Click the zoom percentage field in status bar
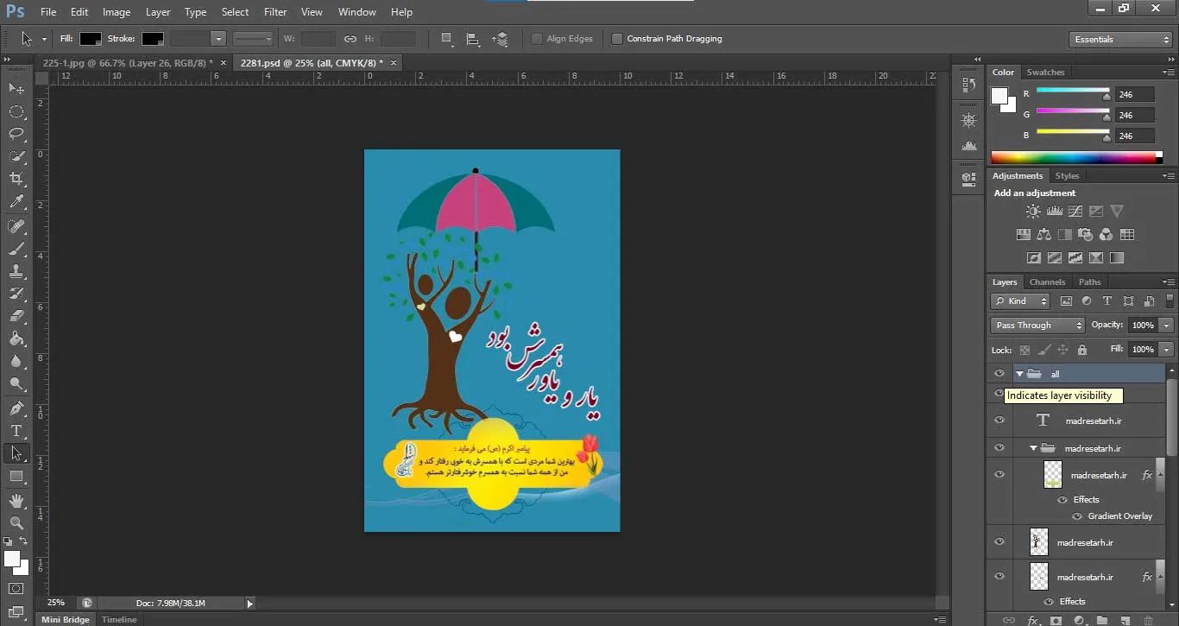This screenshot has width=1179, height=626. 56,603
